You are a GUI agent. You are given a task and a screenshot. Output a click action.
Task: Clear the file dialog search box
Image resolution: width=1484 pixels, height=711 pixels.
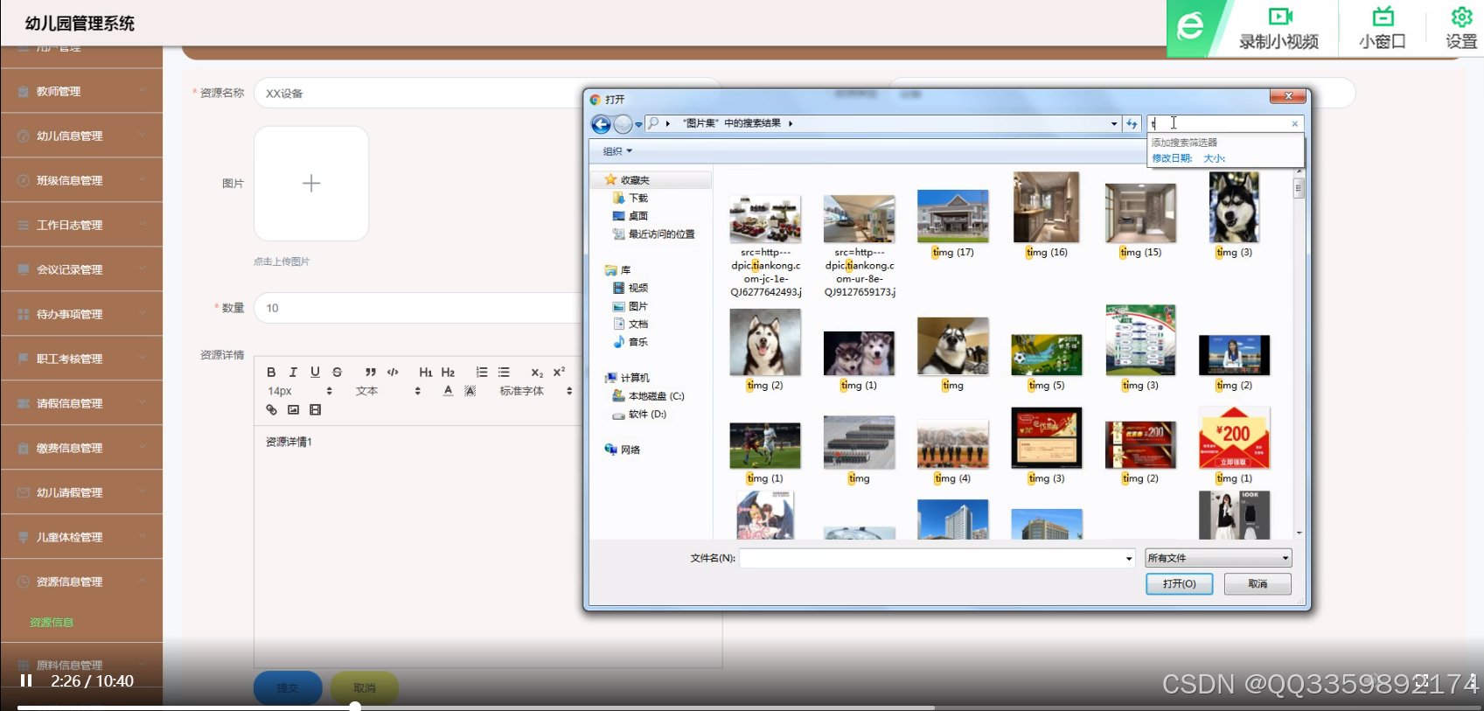(x=1295, y=123)
